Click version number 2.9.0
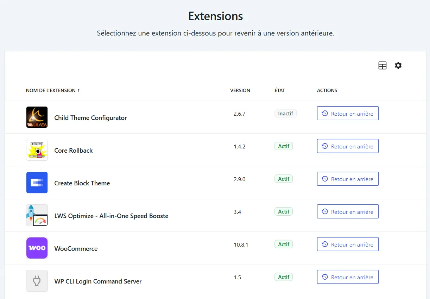This screenshot has height=299, width=430. coord(239,179)
